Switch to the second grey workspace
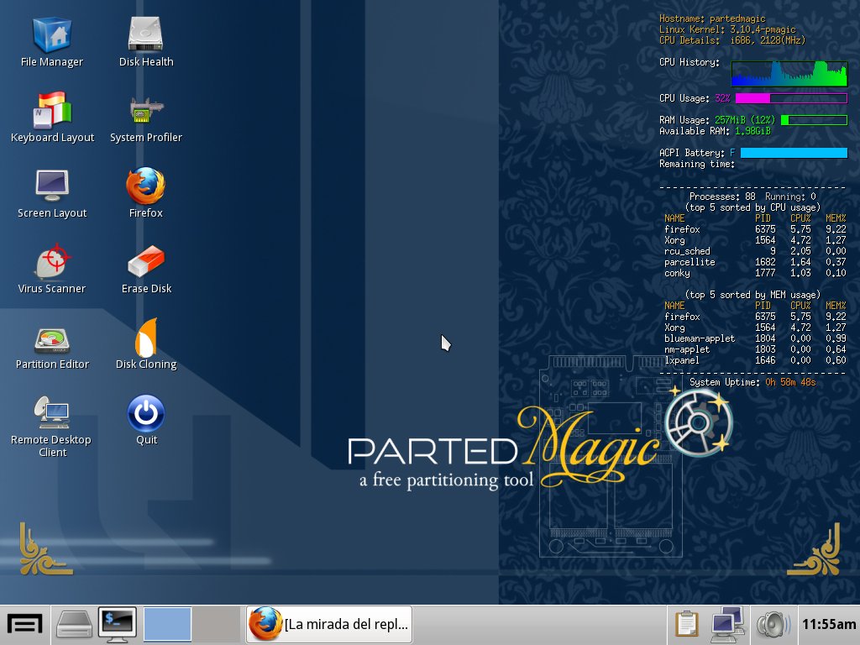The height and width of the screenshot is (645, 860). (217, 624)
